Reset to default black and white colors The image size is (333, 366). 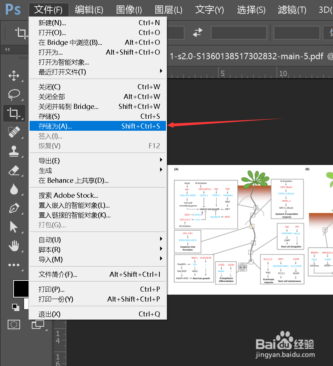pos(15,308)
